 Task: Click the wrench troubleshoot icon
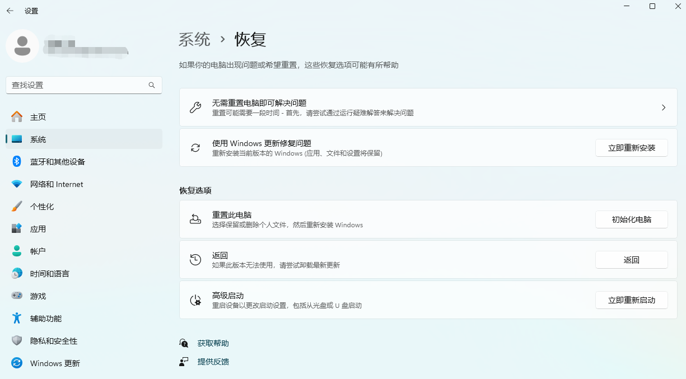(x=195, y=107)
